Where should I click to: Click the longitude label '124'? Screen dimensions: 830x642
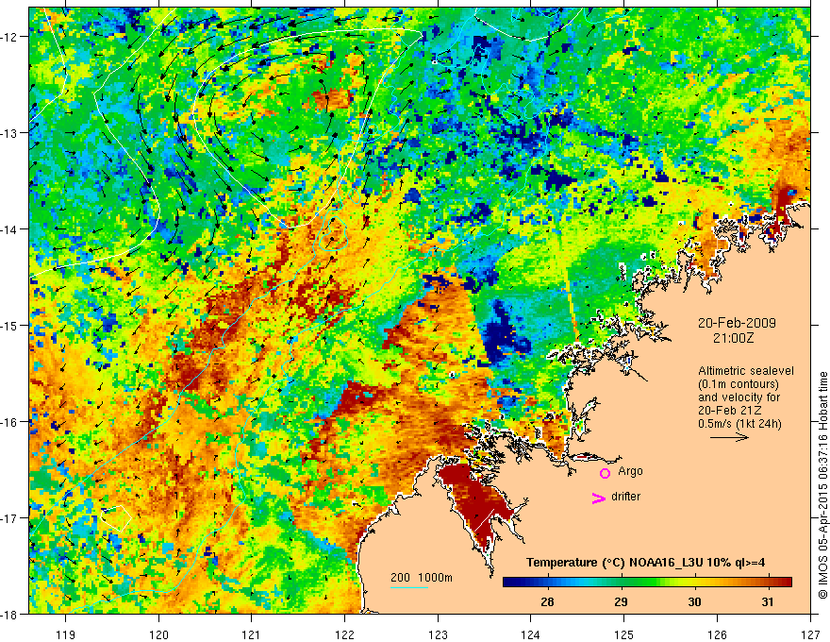pos(531,634)
